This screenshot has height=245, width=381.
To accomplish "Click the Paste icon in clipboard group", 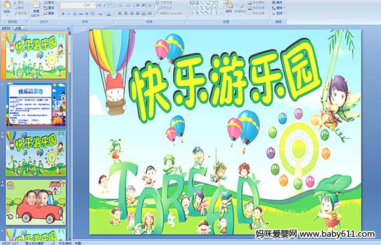I will click(7, 7).
